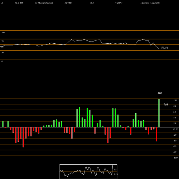Click the MR axis label -60
The height and width of the screenshot is (179, 179).
point(175,146)
